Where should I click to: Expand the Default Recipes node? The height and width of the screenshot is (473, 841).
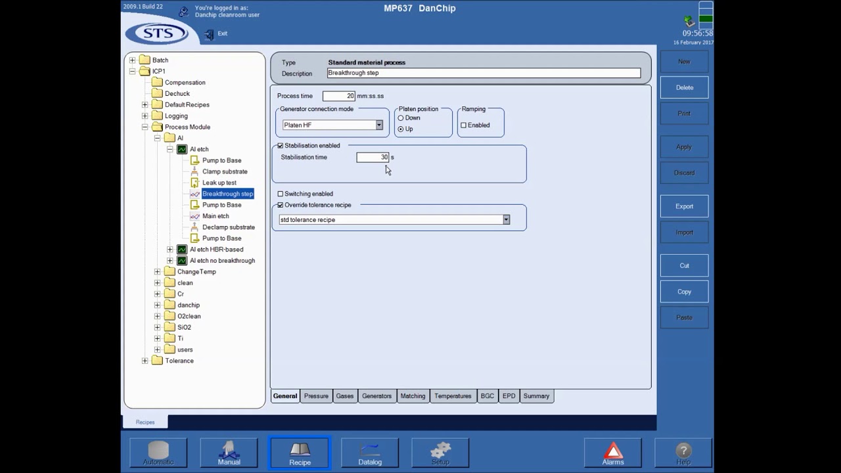(x=145, y=105)
